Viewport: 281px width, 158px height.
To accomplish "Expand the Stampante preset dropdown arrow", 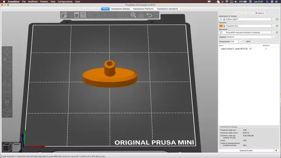I will click(x=274, y=32).
